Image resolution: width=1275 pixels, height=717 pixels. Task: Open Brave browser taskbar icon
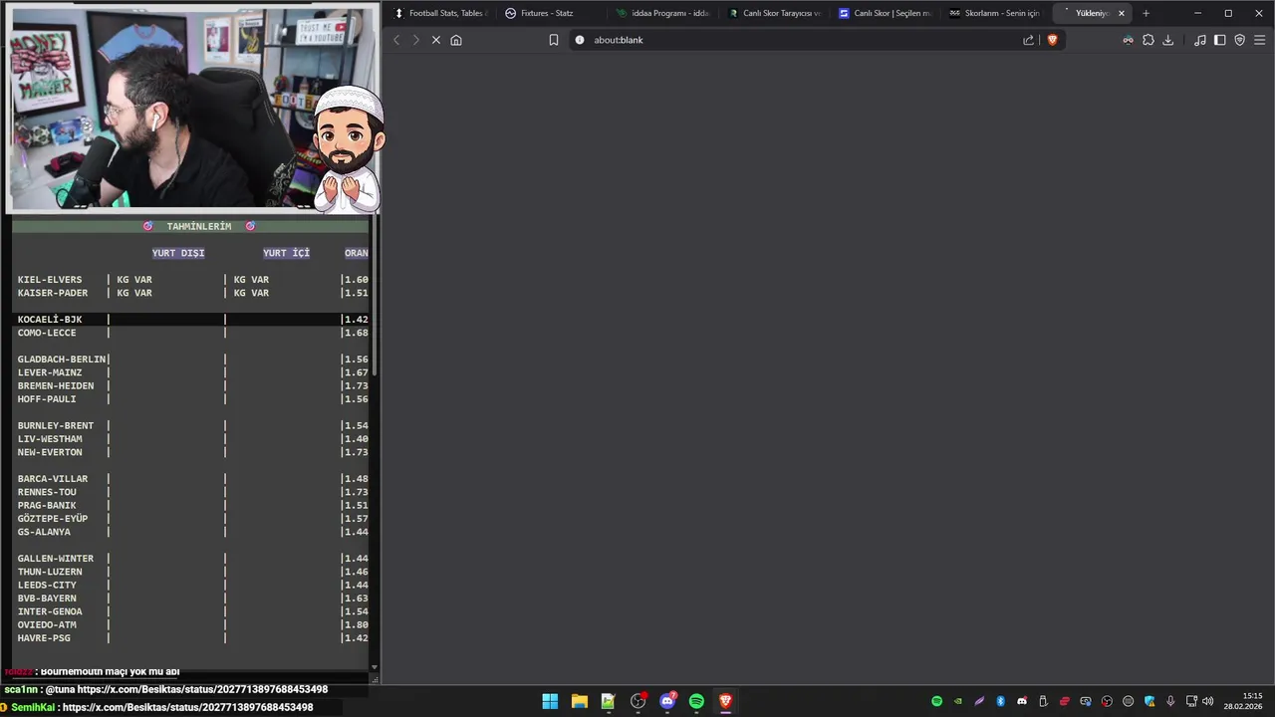(726, 701)
